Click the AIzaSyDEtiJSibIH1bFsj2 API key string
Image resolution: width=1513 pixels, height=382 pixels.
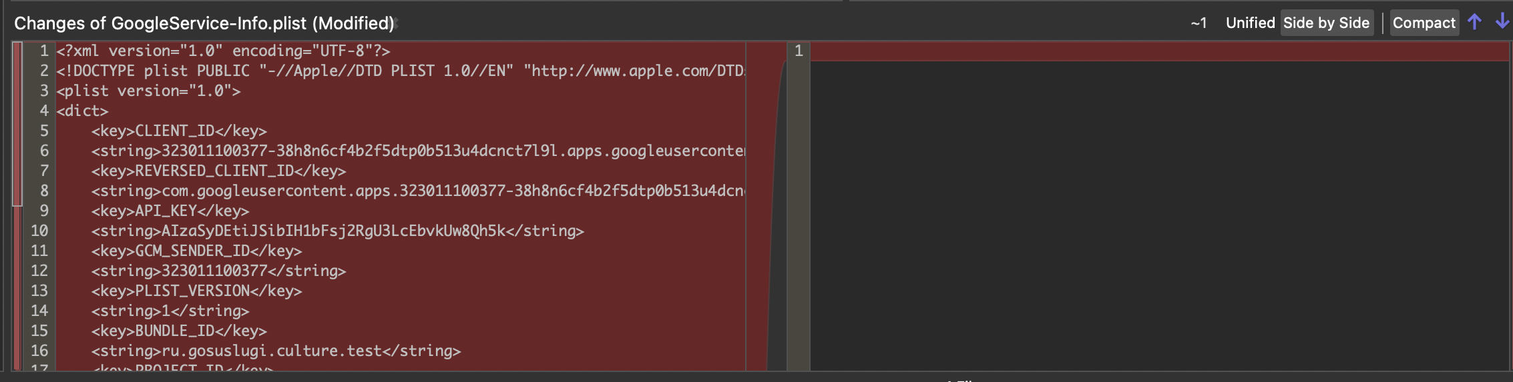coord(338,231)
